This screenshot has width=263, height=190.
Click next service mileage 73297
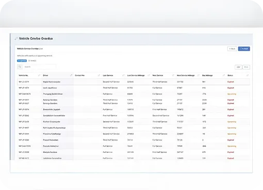(179, 94)
